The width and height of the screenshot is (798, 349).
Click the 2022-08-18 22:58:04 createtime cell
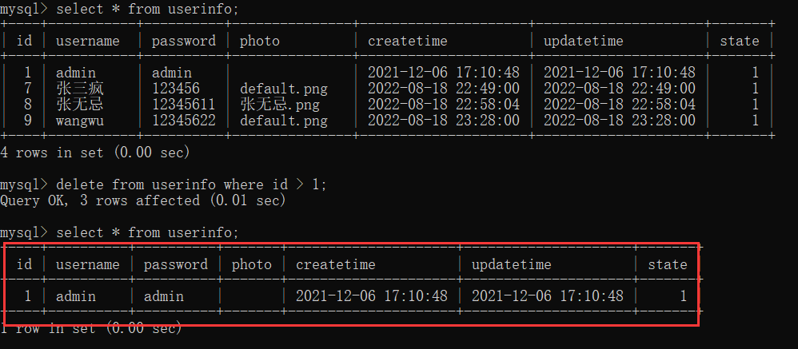tap(443, 105)
